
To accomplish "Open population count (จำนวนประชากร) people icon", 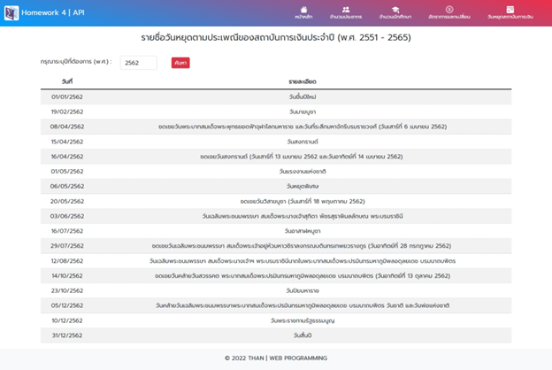I will tap(346, 10).
